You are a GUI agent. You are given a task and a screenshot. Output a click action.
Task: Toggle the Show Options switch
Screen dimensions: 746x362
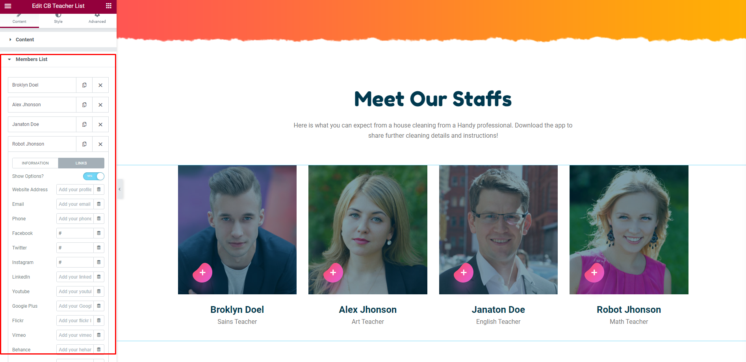[x=94, y=176]
